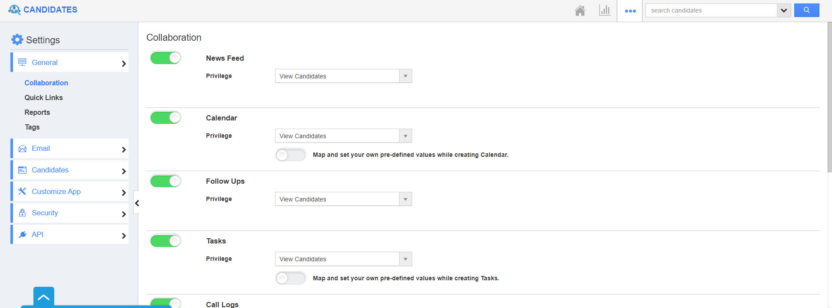Click the search candidates input field
832x308 pixels.
point(711,10)
